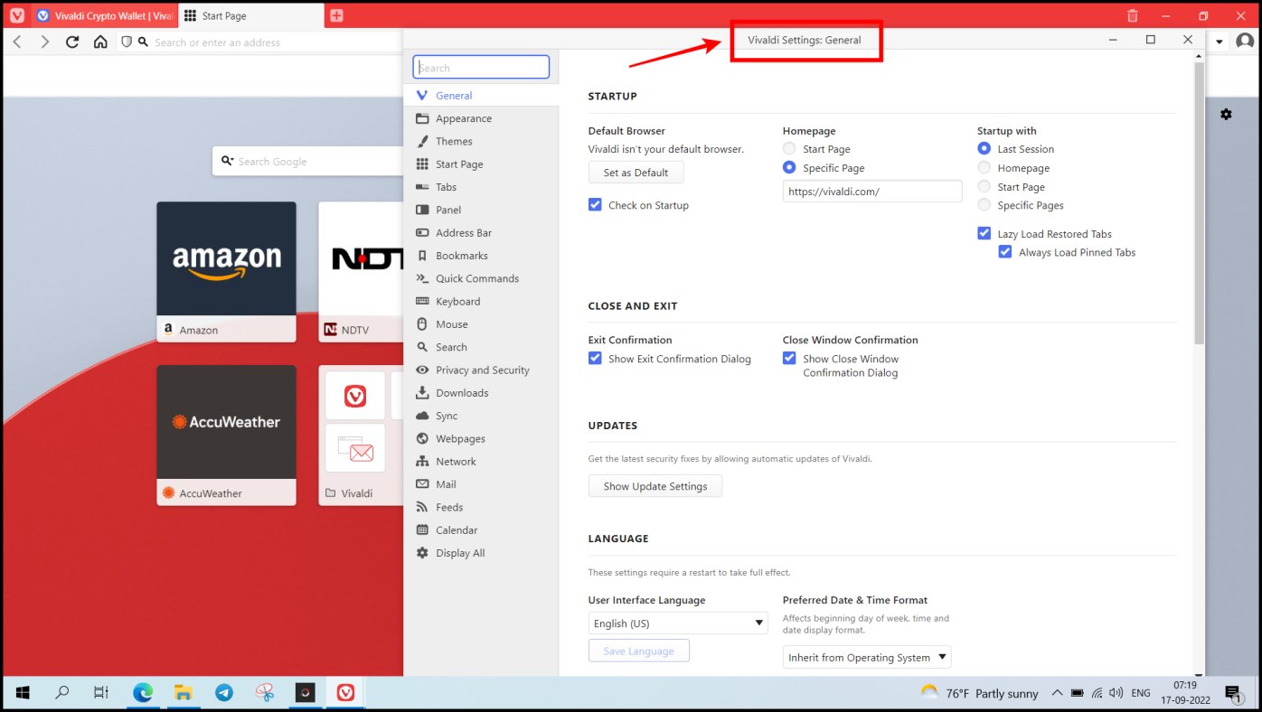The width and height of the screenshot is (1262, 712).
Task: Open the NDTV speed dial
Action: click(x=361, y=272)
